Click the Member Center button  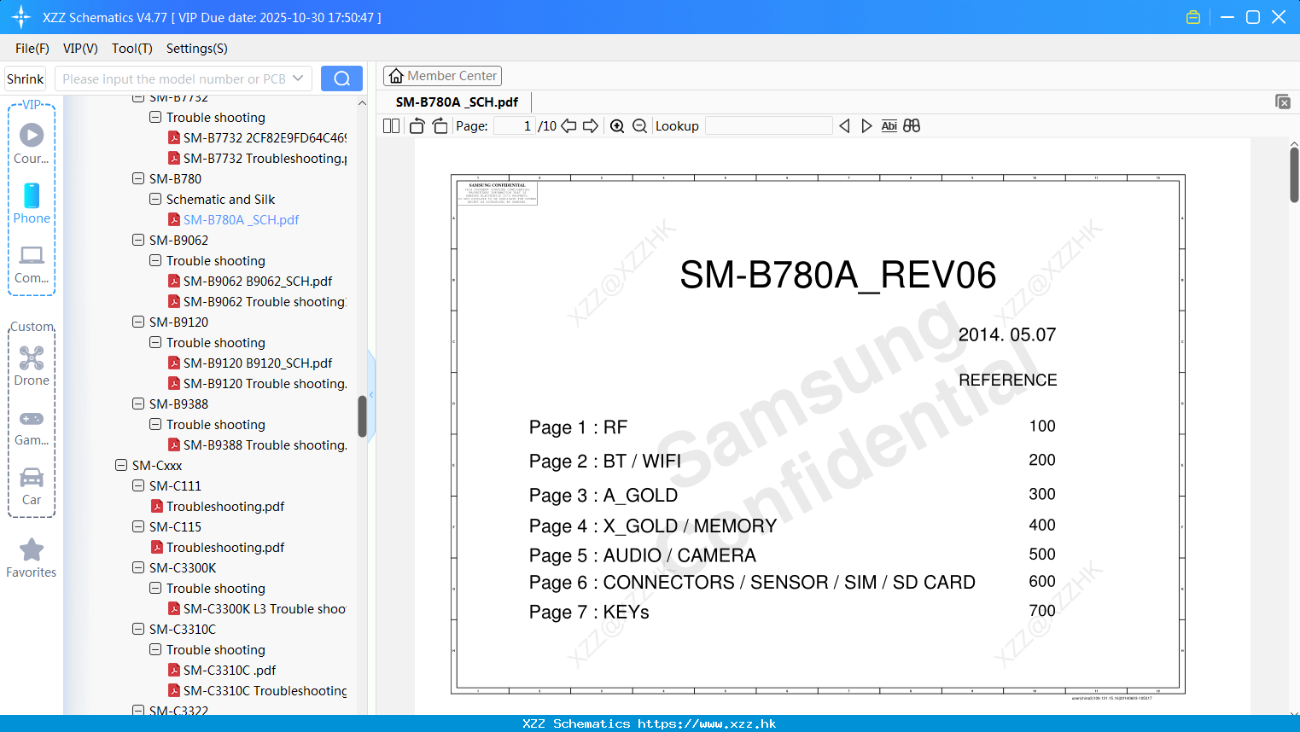click(442, 76)
